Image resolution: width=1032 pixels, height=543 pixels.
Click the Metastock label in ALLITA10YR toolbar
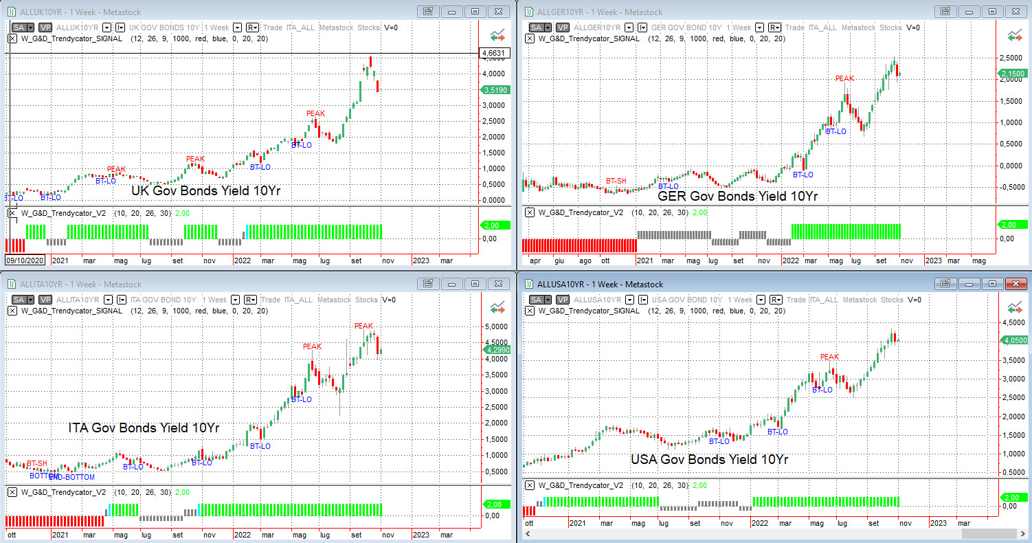pos(344,300)
